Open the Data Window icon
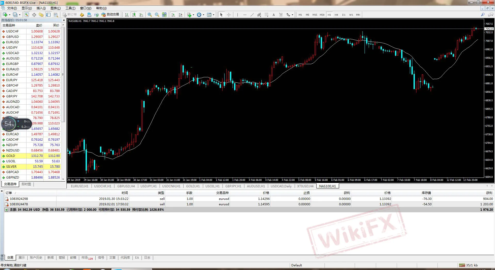Image resolution: width=495 pixels, height=270 pixels. (x=34, y=15)
